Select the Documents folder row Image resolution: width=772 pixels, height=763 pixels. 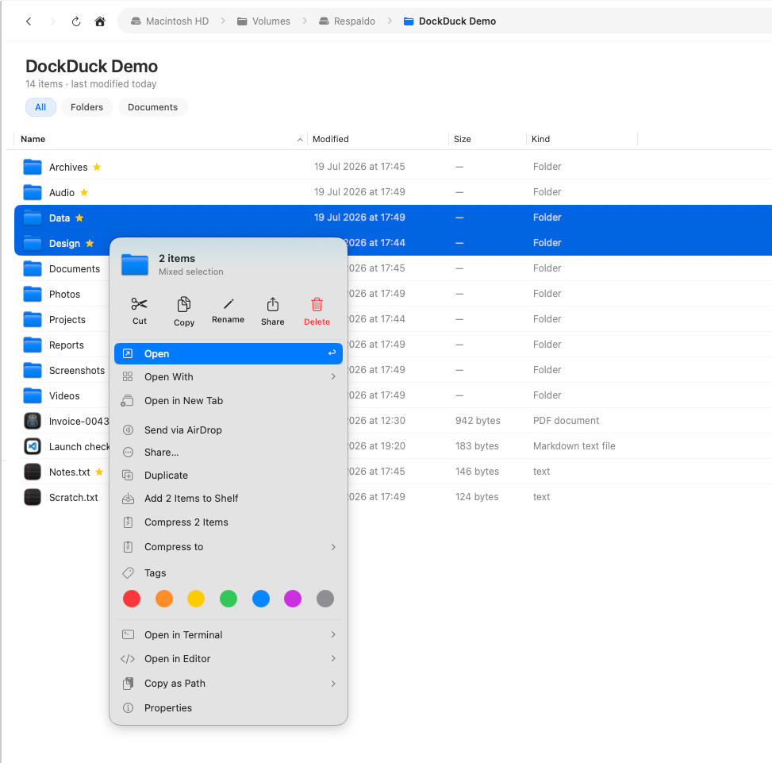[x=393, y=268]
